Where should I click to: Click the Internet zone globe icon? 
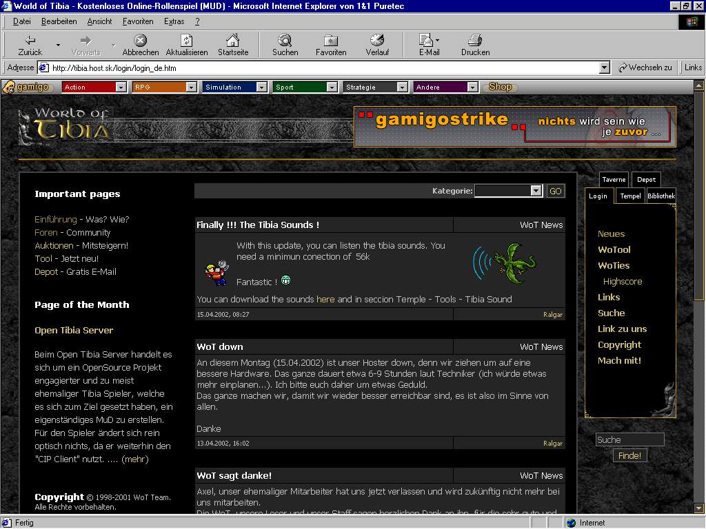tap(572, 523)
